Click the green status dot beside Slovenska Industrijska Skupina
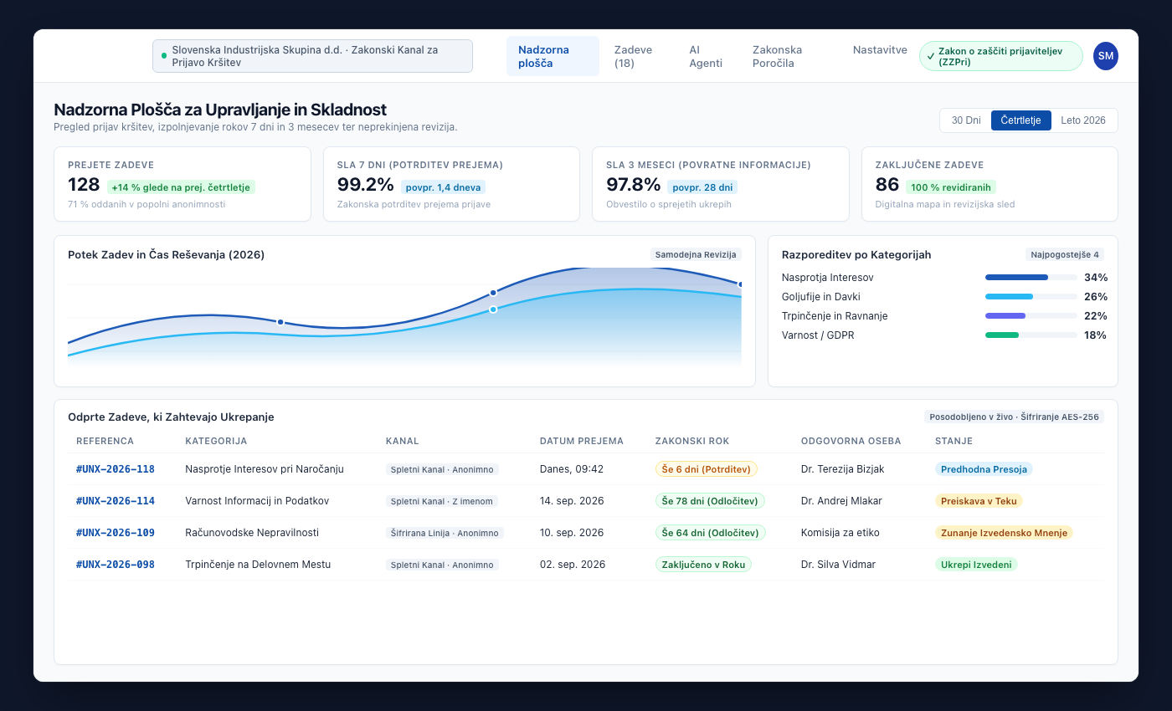 (x=164, y=56)
